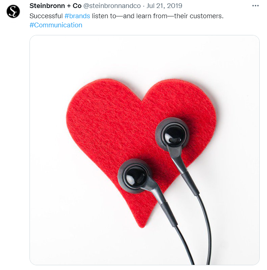Select the word "Successful" in the tweet
This screenshot has width=267, height=270.
coord(46,16)
